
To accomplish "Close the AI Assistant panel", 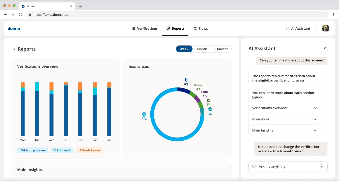I will click(x=325, y=48).
